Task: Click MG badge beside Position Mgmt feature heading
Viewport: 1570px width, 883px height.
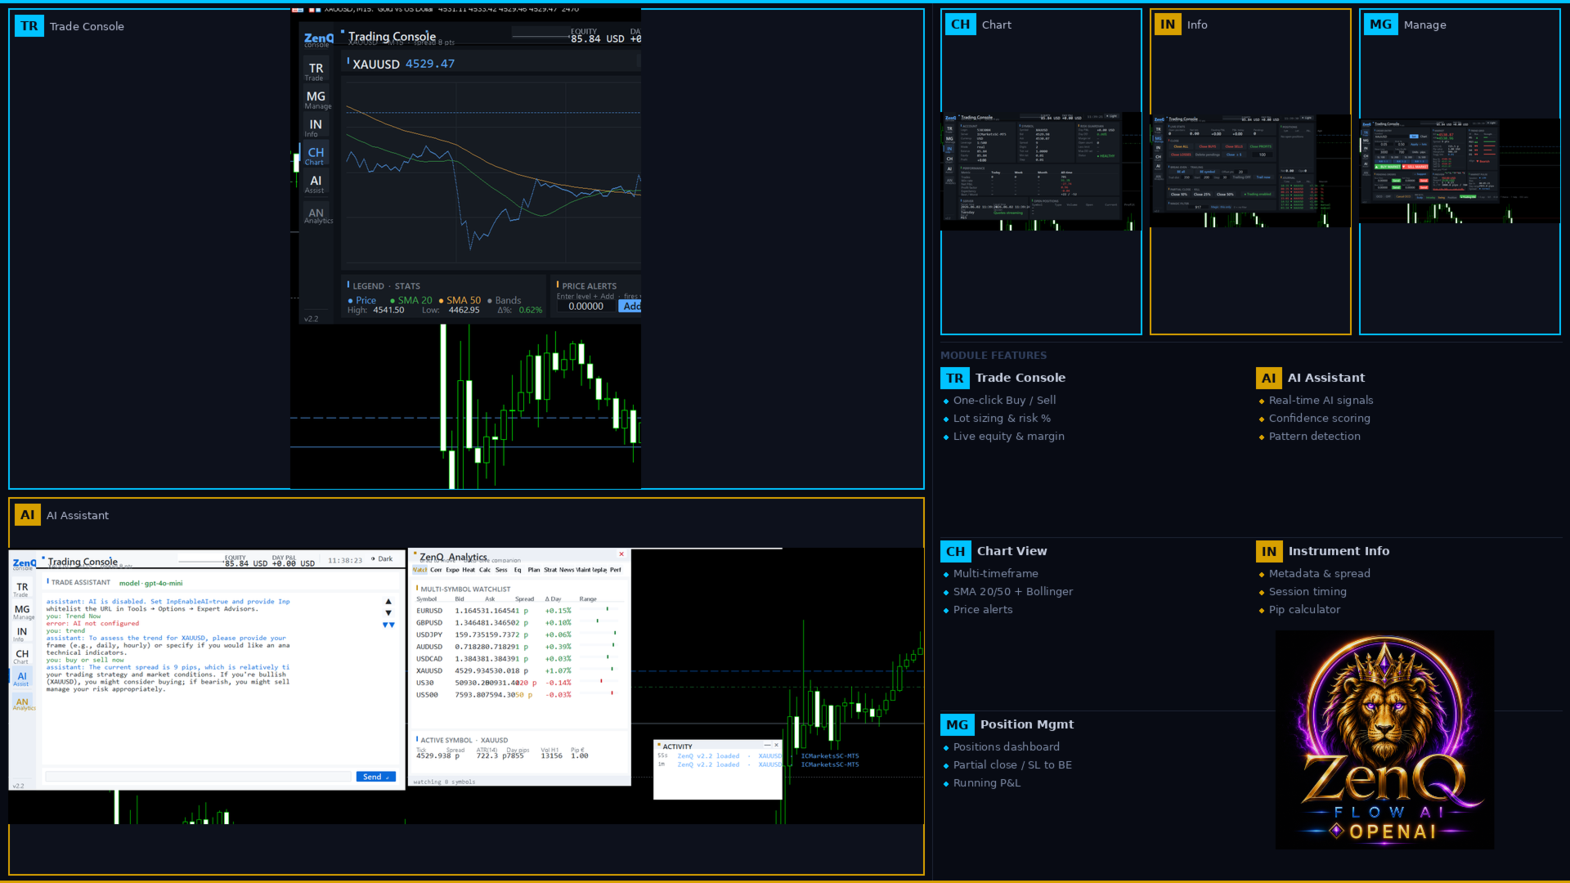Action: coord(957,724)
